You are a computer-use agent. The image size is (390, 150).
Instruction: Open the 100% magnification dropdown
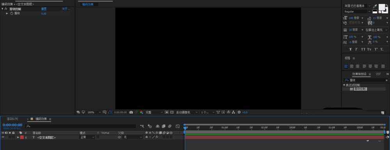point(94,112)
